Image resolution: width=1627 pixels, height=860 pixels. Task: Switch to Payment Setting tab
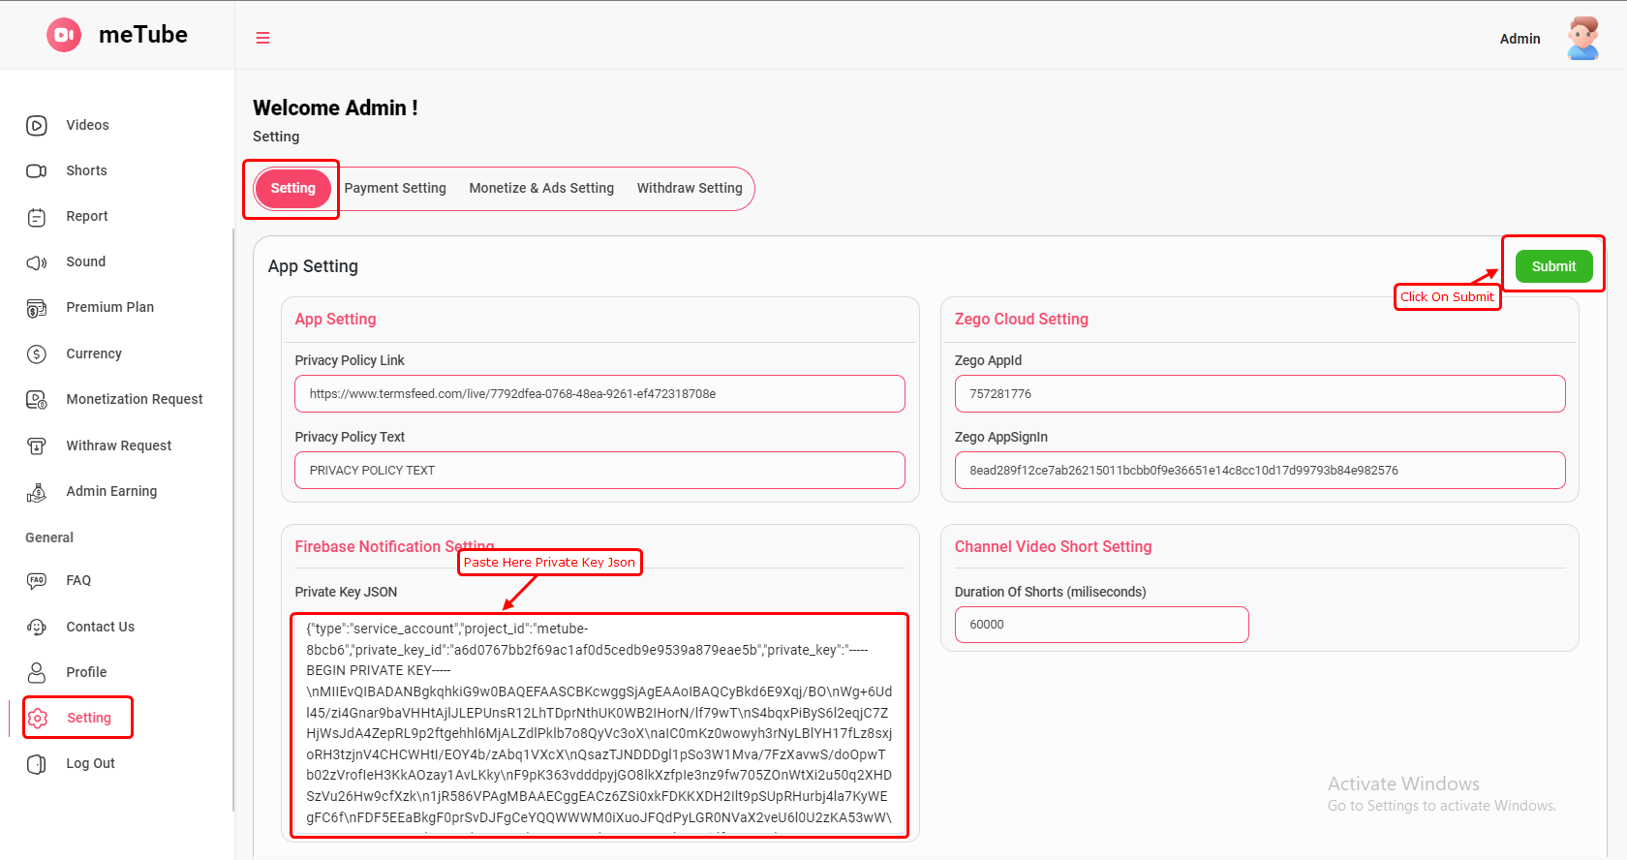(395, 188)
